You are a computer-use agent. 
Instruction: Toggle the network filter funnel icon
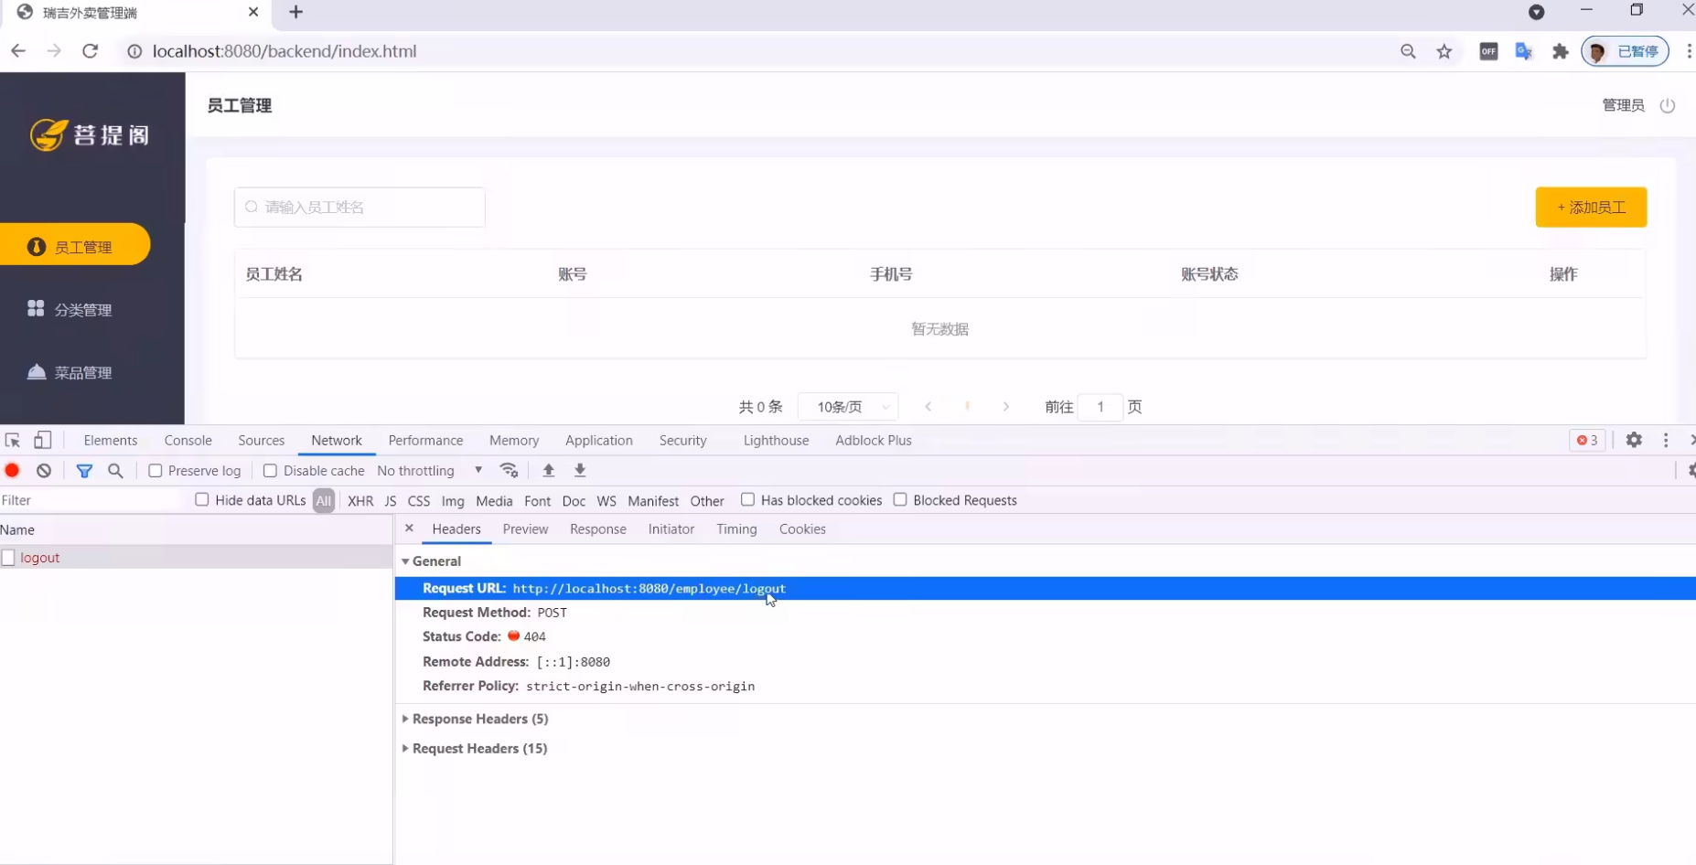[84, 470]
